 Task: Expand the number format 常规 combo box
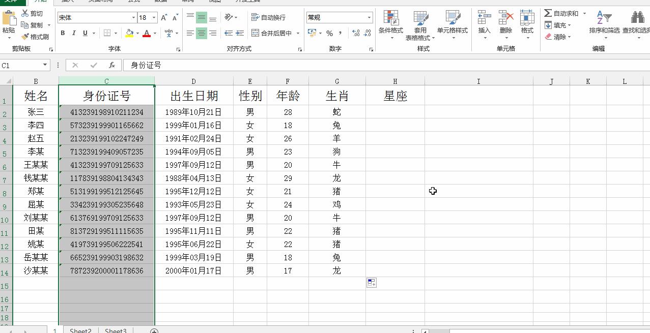click(x=370, y=17)
